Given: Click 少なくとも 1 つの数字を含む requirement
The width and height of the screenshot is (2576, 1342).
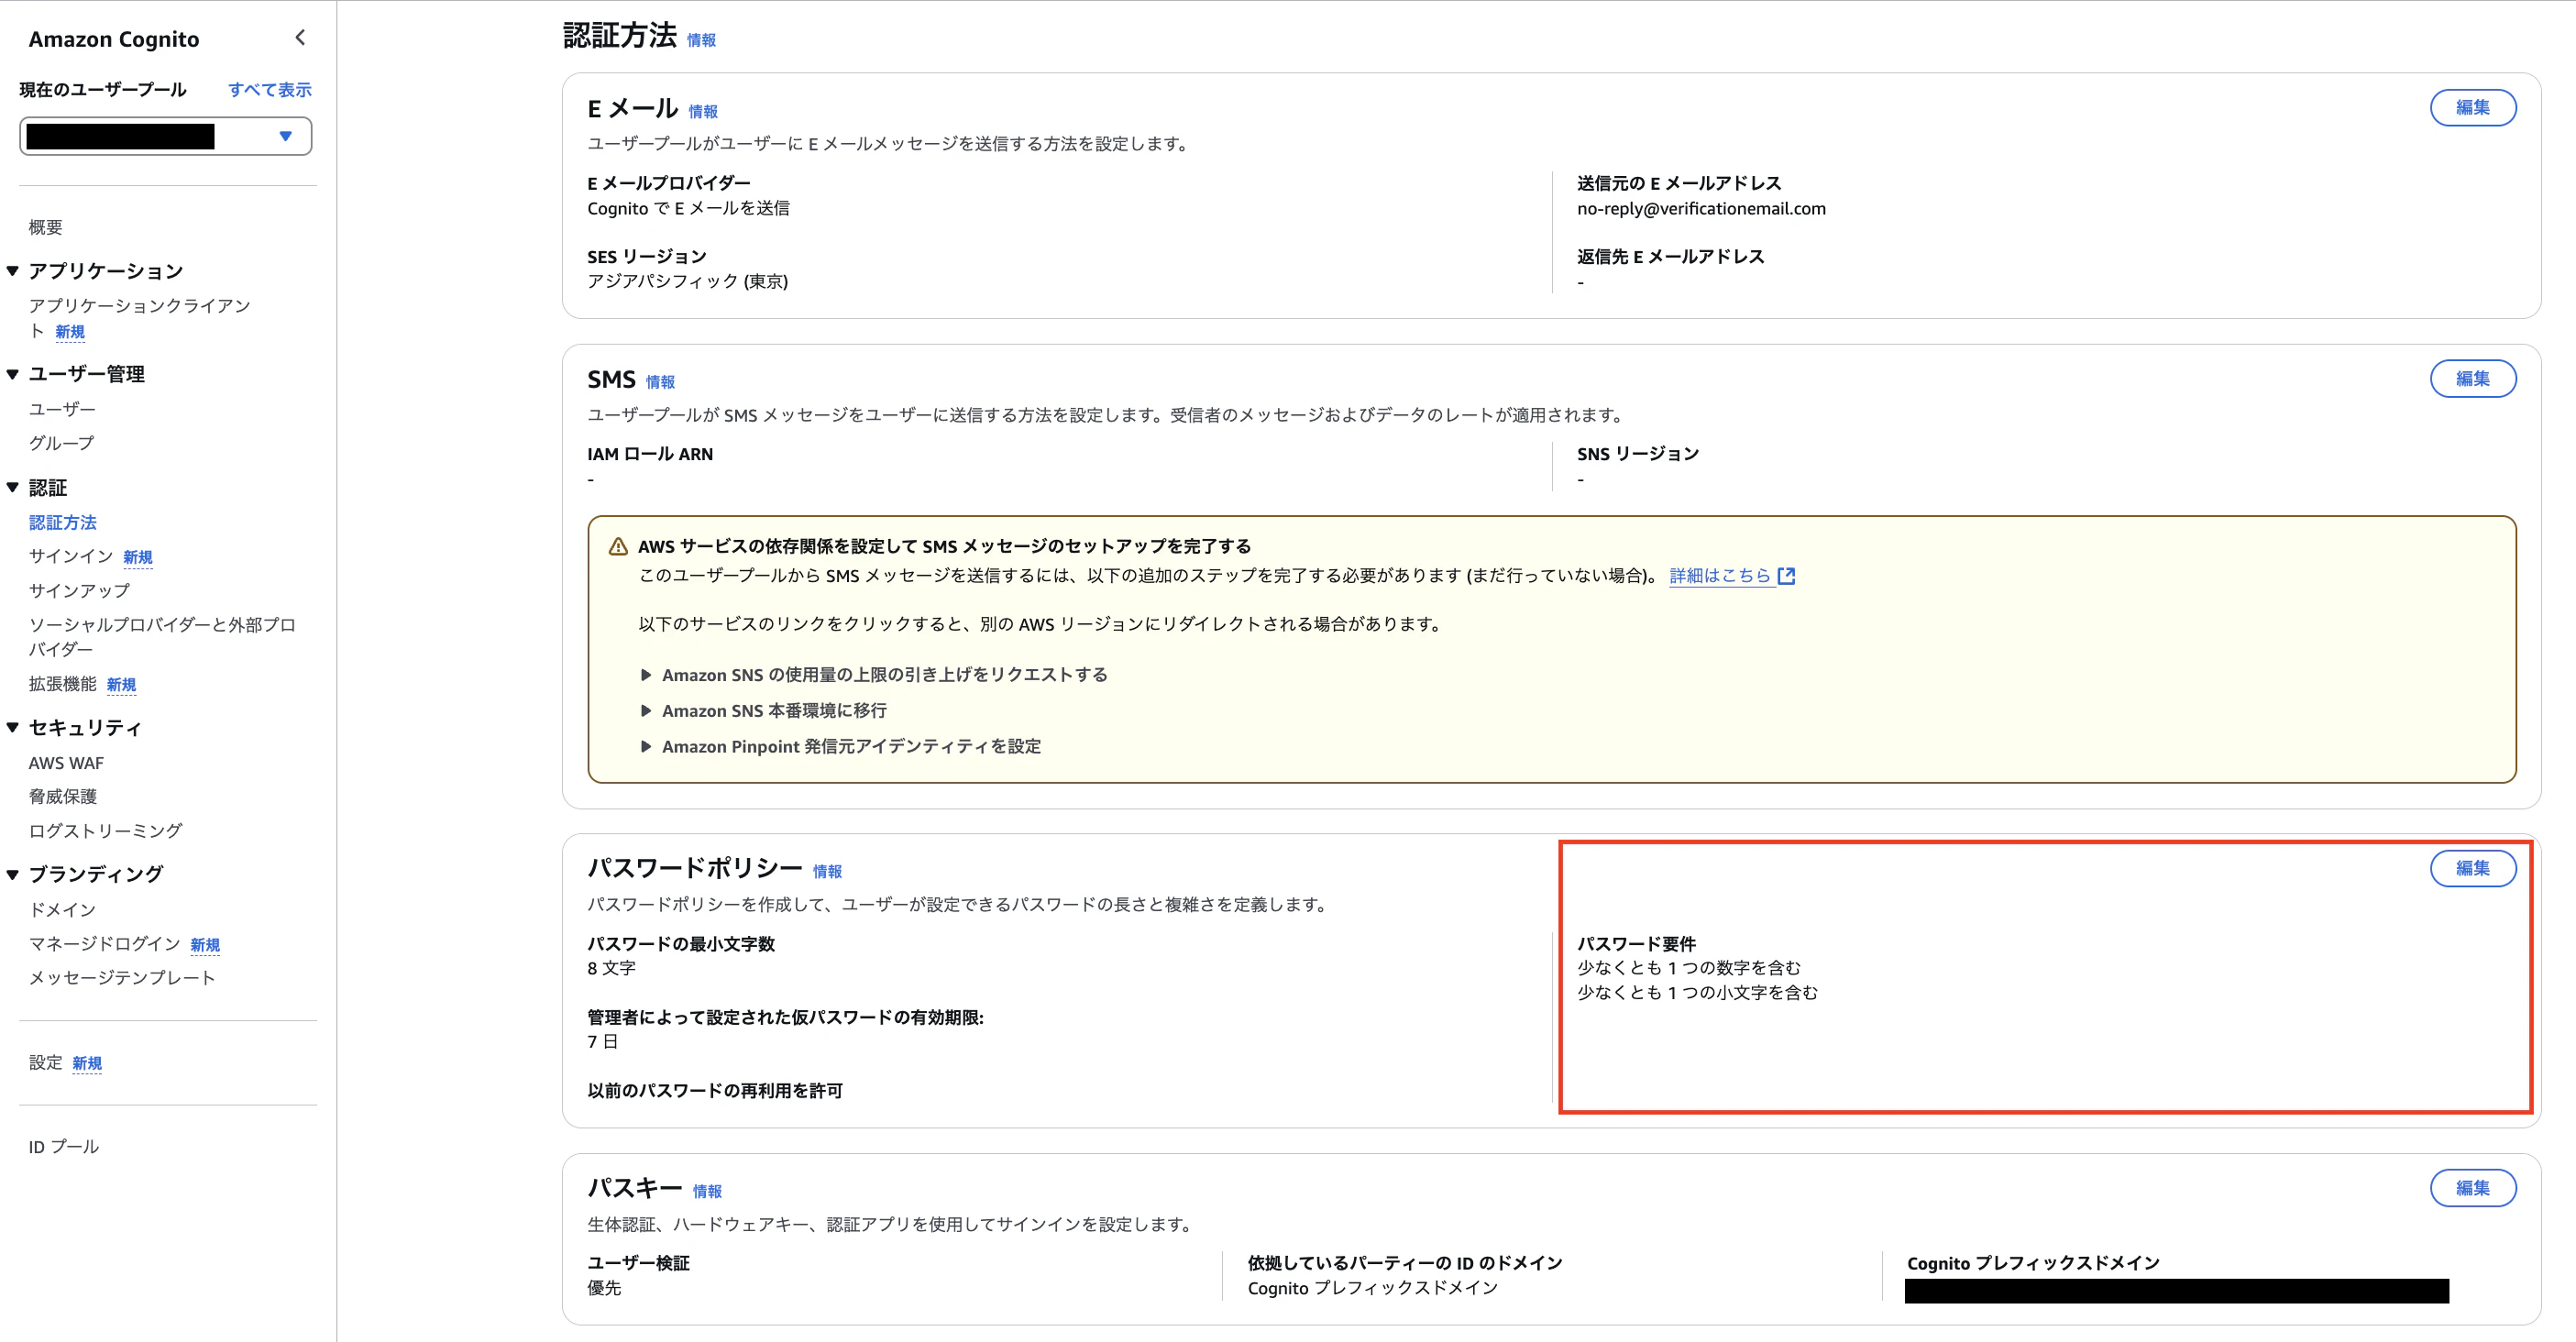Looking at the screenshot, I should [x=1689, y=968].
